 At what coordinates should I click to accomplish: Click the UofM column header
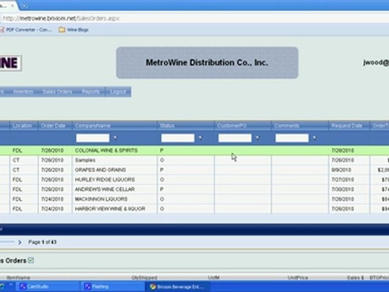214,277
